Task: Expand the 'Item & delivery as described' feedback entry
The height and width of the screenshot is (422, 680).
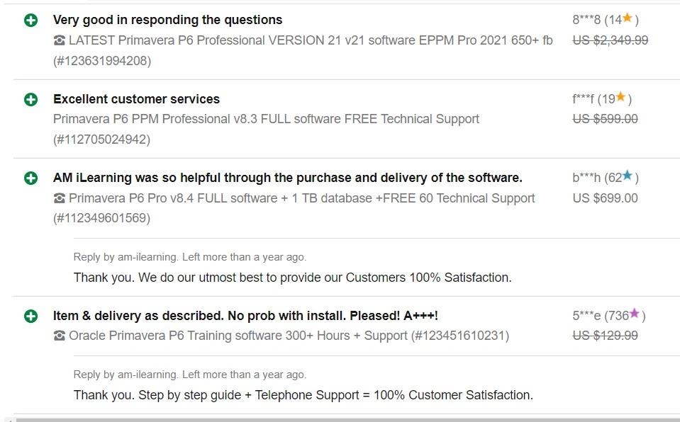Action: click(29, 316)
